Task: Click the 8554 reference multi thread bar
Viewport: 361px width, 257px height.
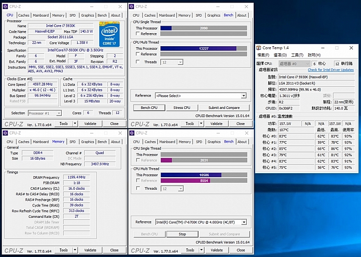Action: (x=204, y=181)
